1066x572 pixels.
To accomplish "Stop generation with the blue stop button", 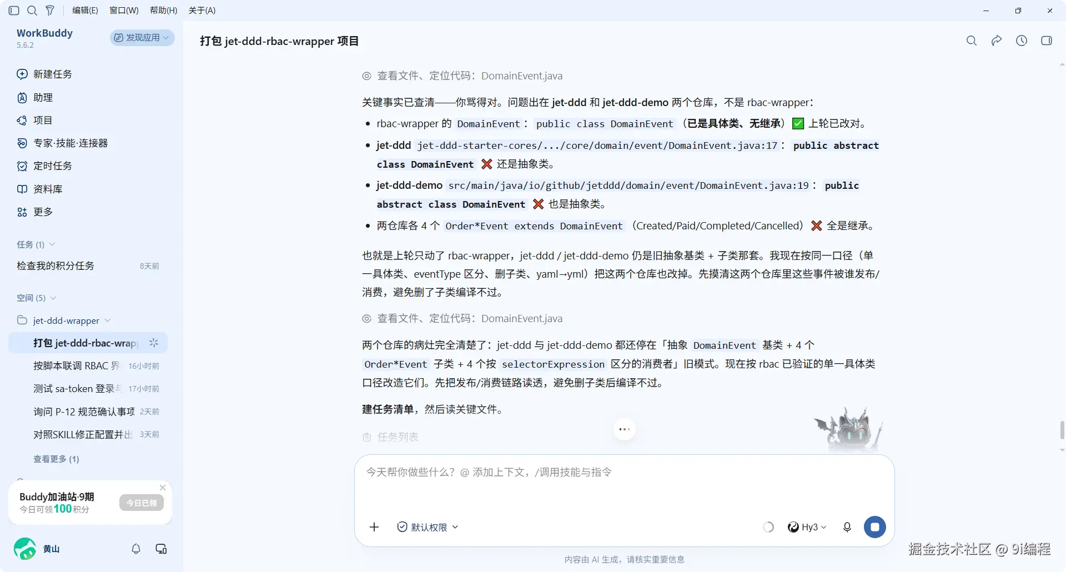I will 875,527.
